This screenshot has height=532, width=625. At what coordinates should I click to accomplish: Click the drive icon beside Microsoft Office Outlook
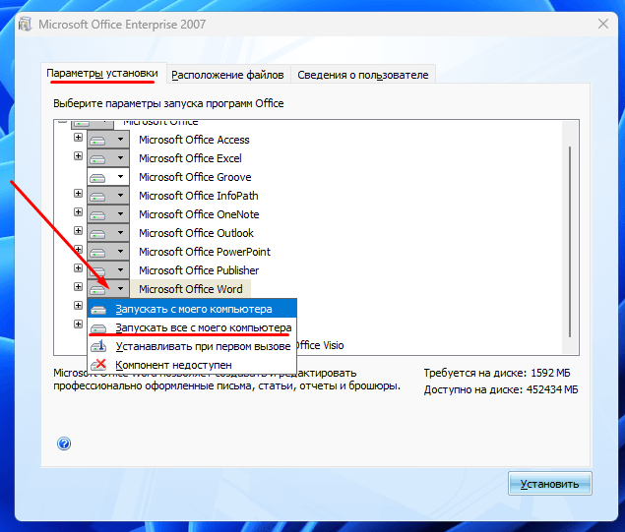click(97, 234)
